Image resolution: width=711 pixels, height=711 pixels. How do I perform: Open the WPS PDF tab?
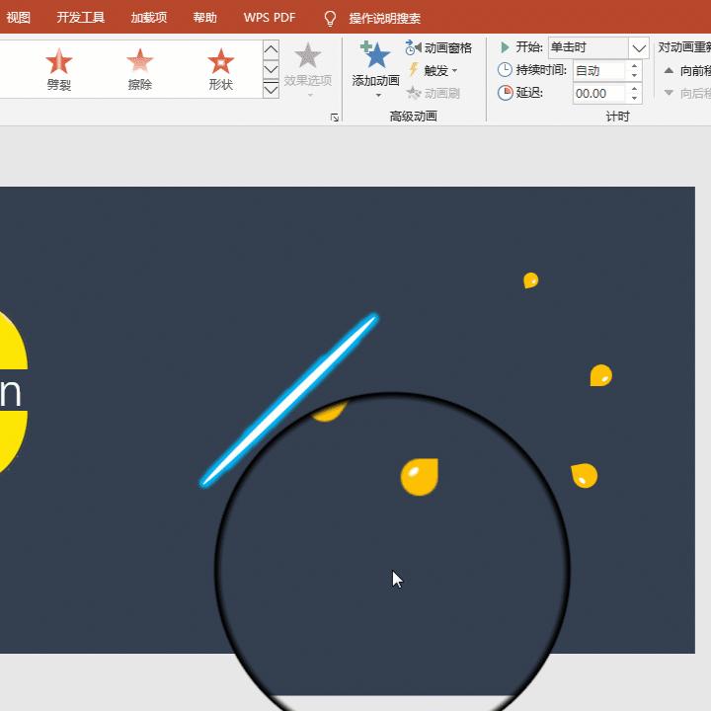tap(270, 18)
